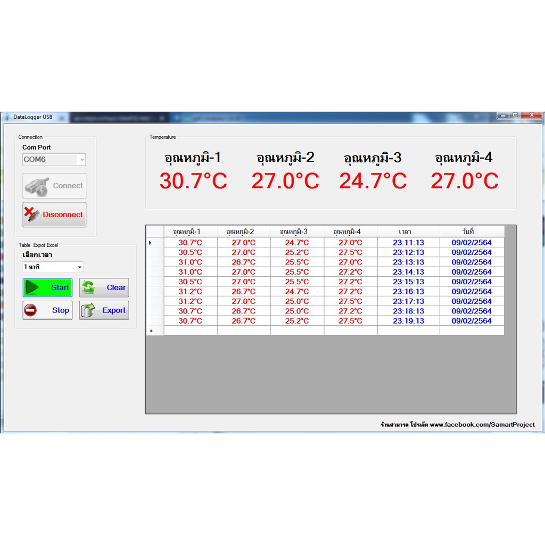Click the green play icon on Start
The image size is (545, 545).
[x=32, y=287]
